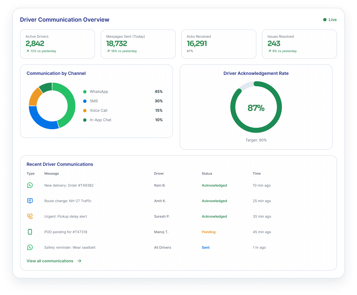Select Messages Sent value 18,732

coord(117,44)
